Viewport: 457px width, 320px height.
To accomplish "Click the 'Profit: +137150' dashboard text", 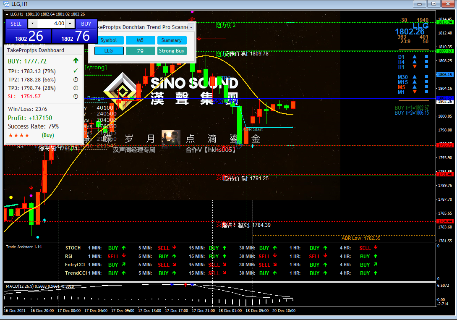I will 30,118.
